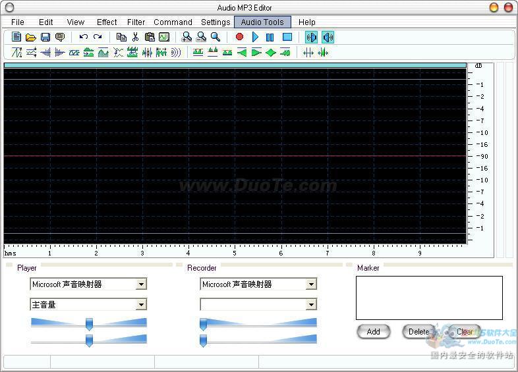The width and height of the screenshot is (518, 372).
Task: Zoom in with the plus magnifier
Action: 187,37
